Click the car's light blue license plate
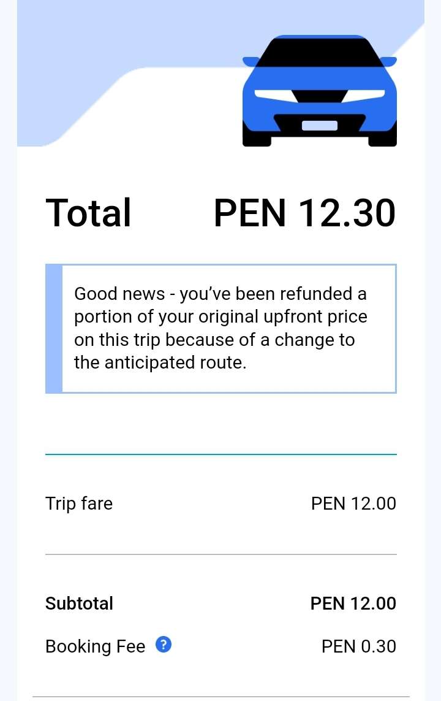The image size is (441, 701). (319, 126)
